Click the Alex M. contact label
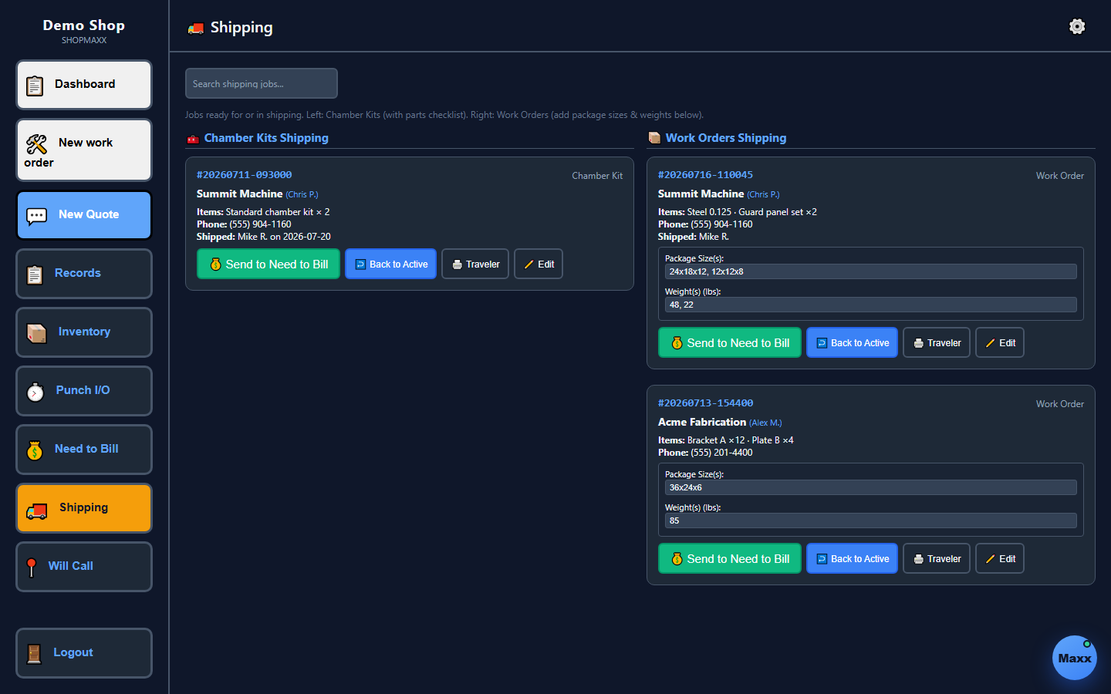The image size is (1111, 694). pos(765,423)
